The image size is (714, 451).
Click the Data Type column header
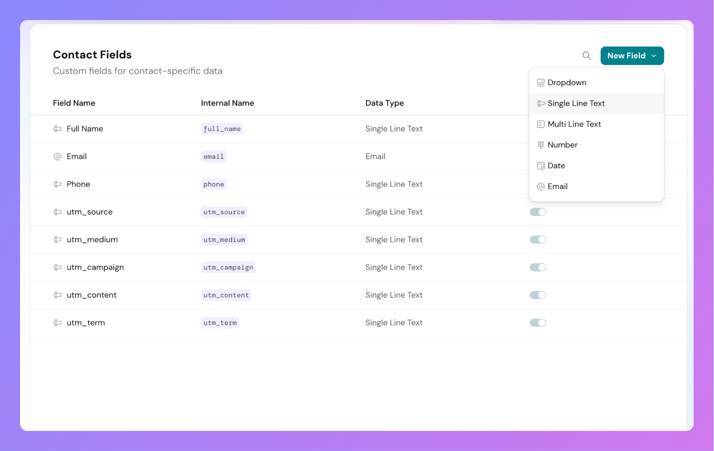[x=384, y=103]
